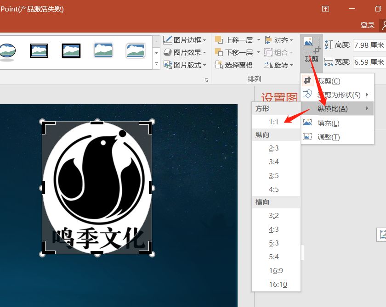
Task: Select the 3:5 portrait ratio
Action: point(276,175)
